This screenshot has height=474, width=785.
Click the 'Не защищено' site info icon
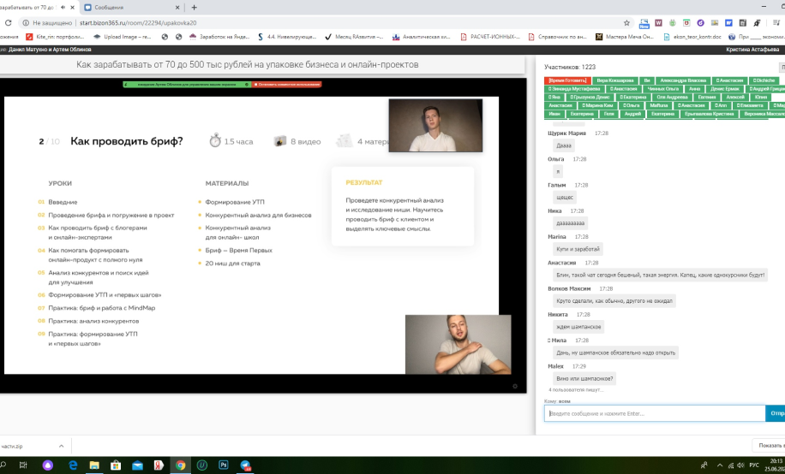(x=26, y=23)
